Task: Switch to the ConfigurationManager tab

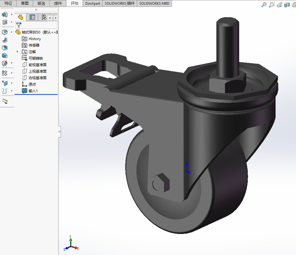Action: pos(44,17)
